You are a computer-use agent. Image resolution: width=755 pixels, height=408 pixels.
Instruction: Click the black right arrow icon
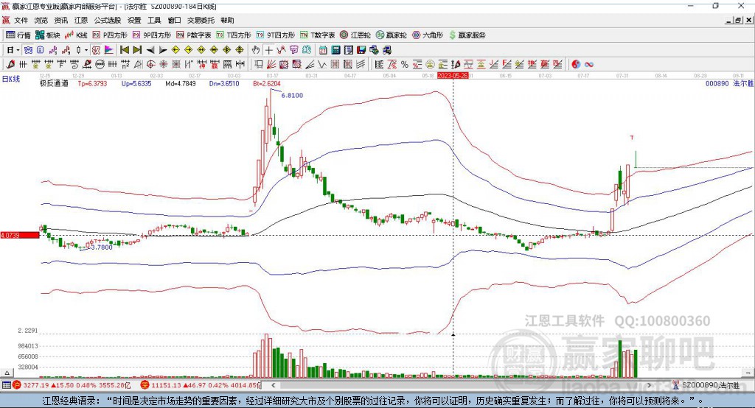tap(163, 50)
